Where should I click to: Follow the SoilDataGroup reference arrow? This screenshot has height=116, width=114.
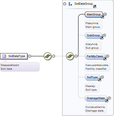pos(95,6)
